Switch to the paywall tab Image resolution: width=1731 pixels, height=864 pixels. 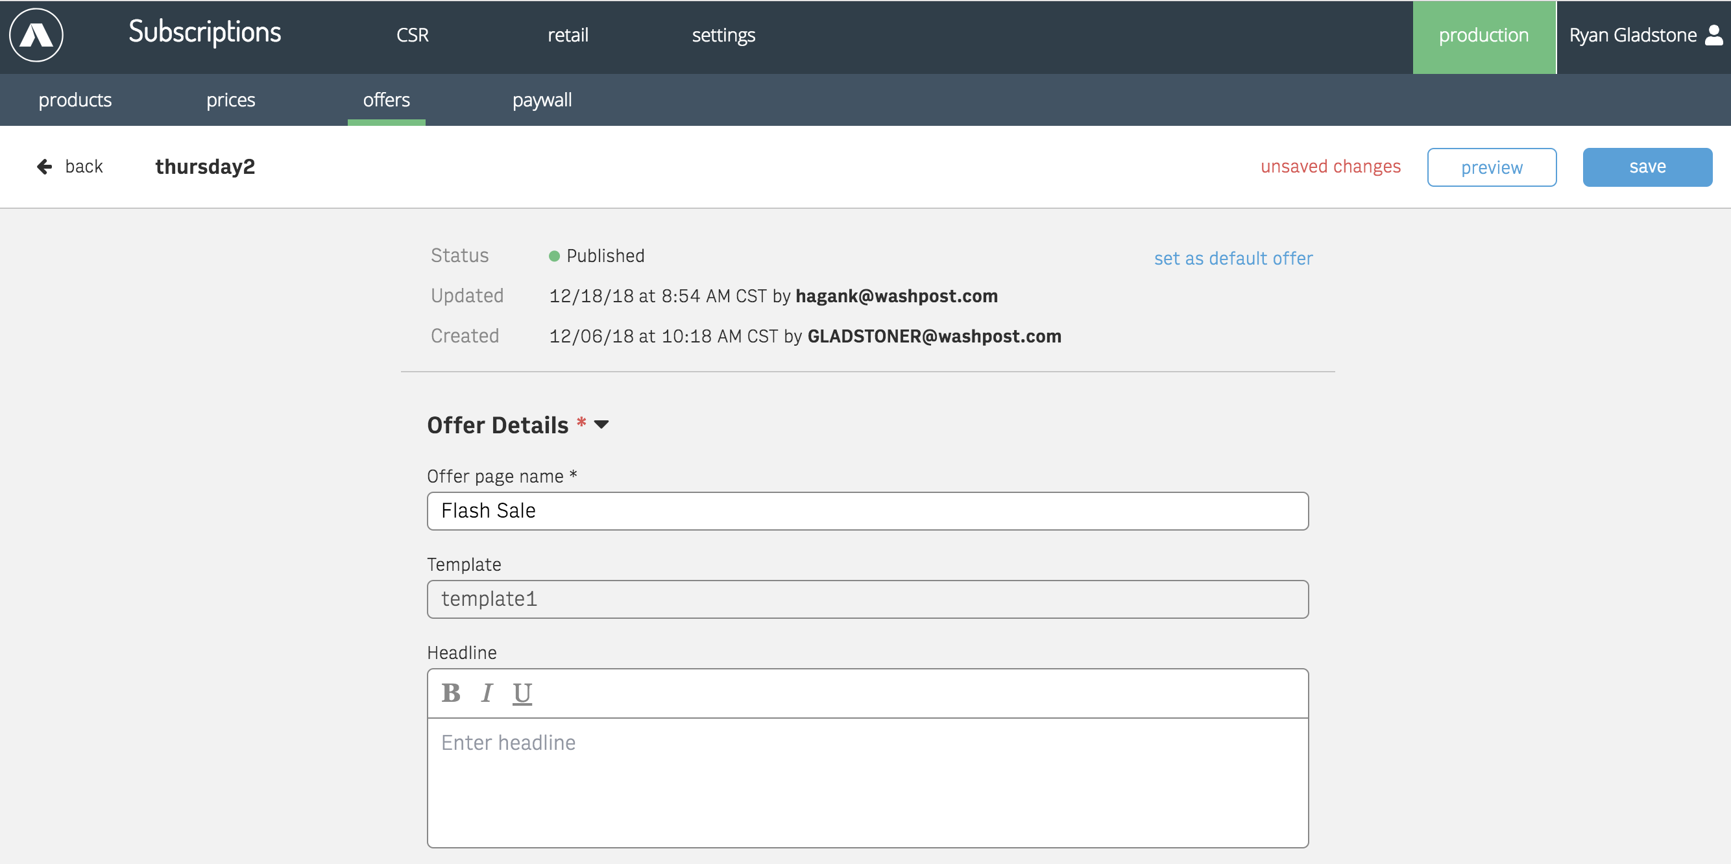click(542, 99)
